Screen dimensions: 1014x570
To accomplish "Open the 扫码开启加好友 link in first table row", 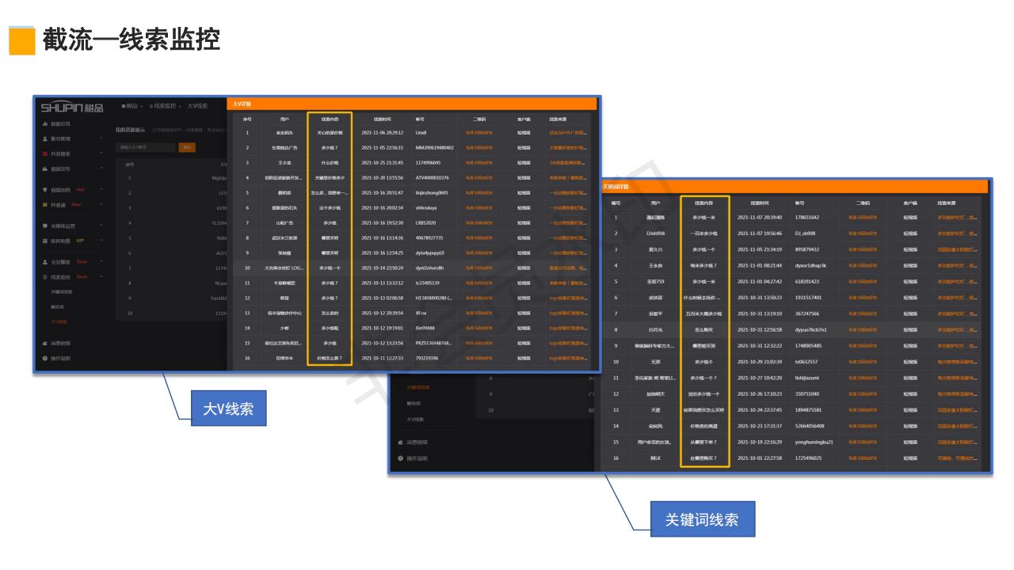I will [x=479, y=132].
